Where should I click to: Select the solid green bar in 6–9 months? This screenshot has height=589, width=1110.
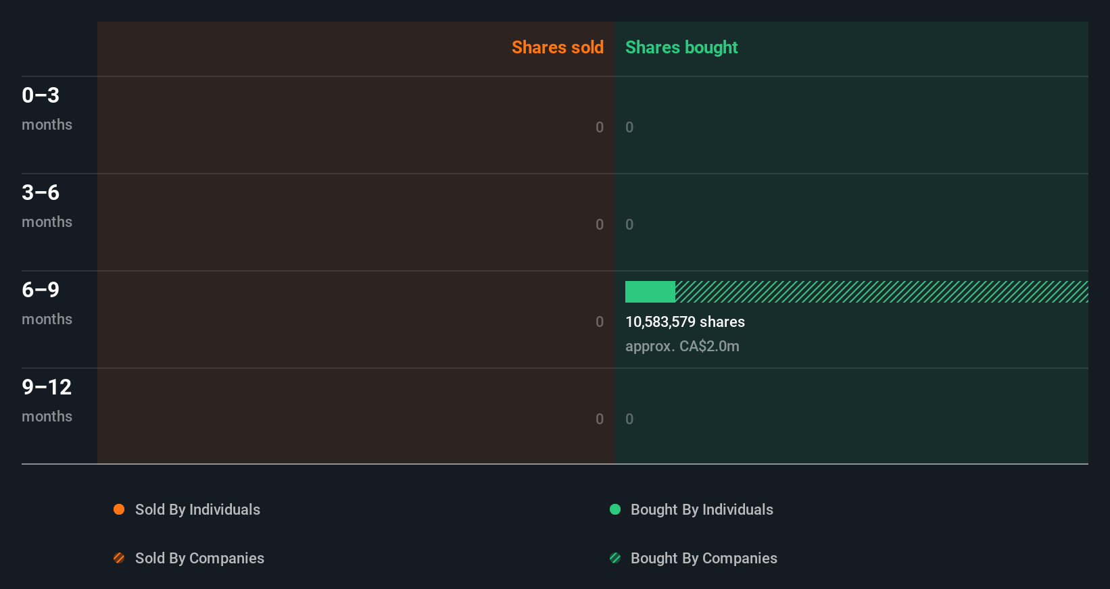point(650,292)
